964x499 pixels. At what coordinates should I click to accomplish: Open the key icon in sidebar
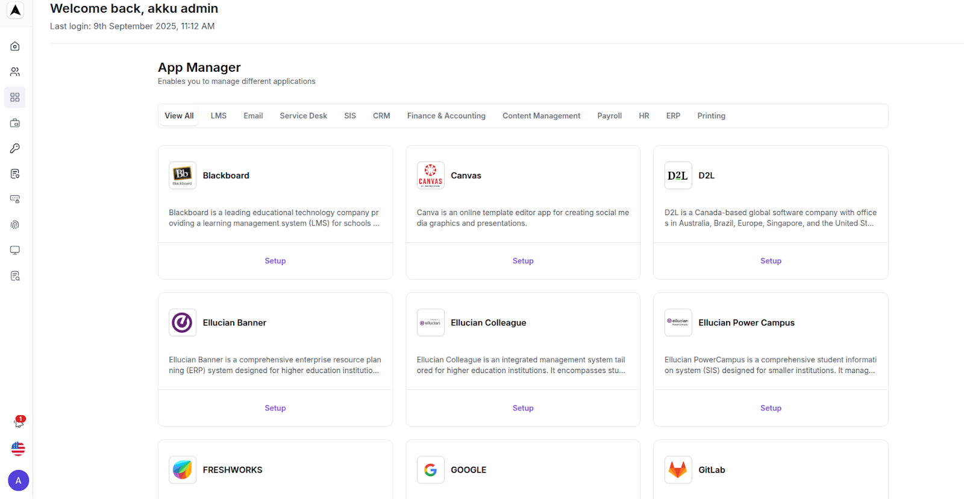pos(15,148)
